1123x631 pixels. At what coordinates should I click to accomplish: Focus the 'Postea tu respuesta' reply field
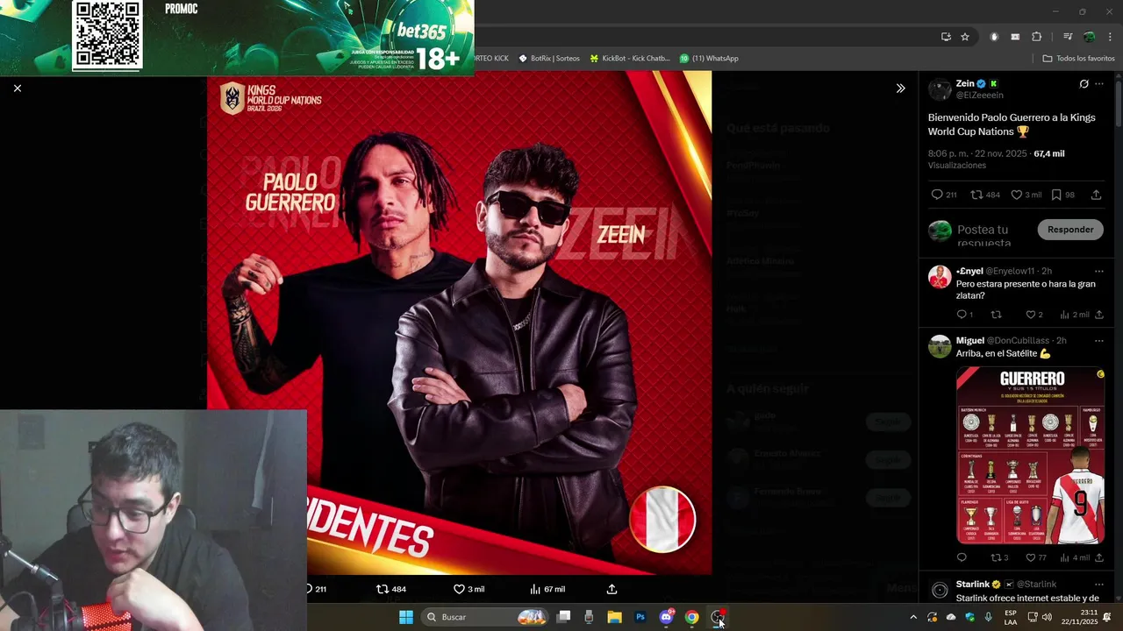click(x=994, y=235)
